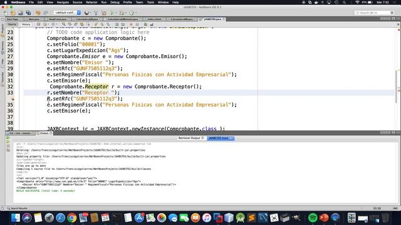This screenshot has height=225, width=401.
Task: Open Finder from the Dock
Action: coord(16,217)
